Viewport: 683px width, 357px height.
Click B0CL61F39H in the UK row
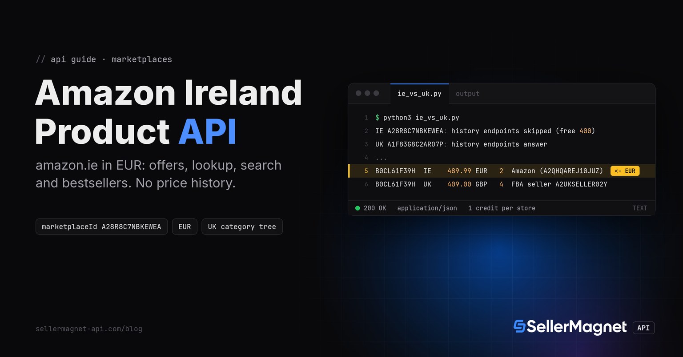click(395, 184)
